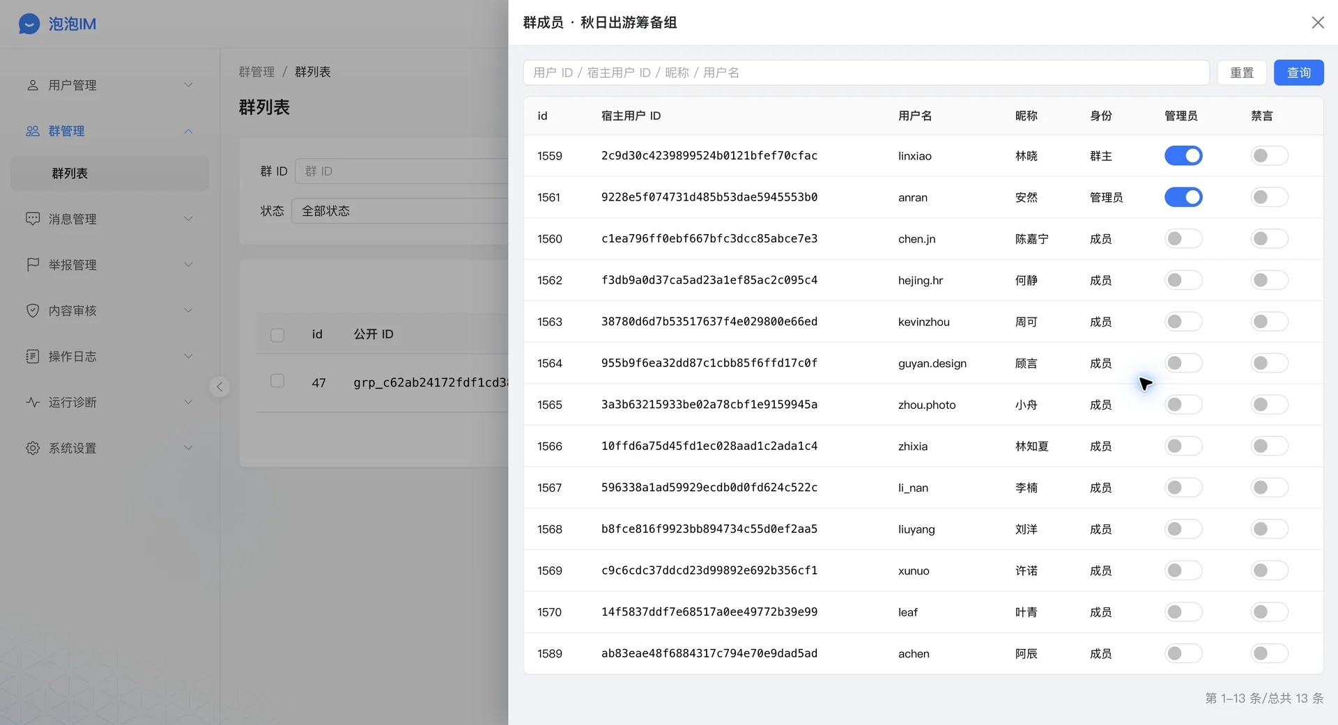Toggle 禁言 switch for achen
1338x725 pixels.
[x=1269, y=653]
